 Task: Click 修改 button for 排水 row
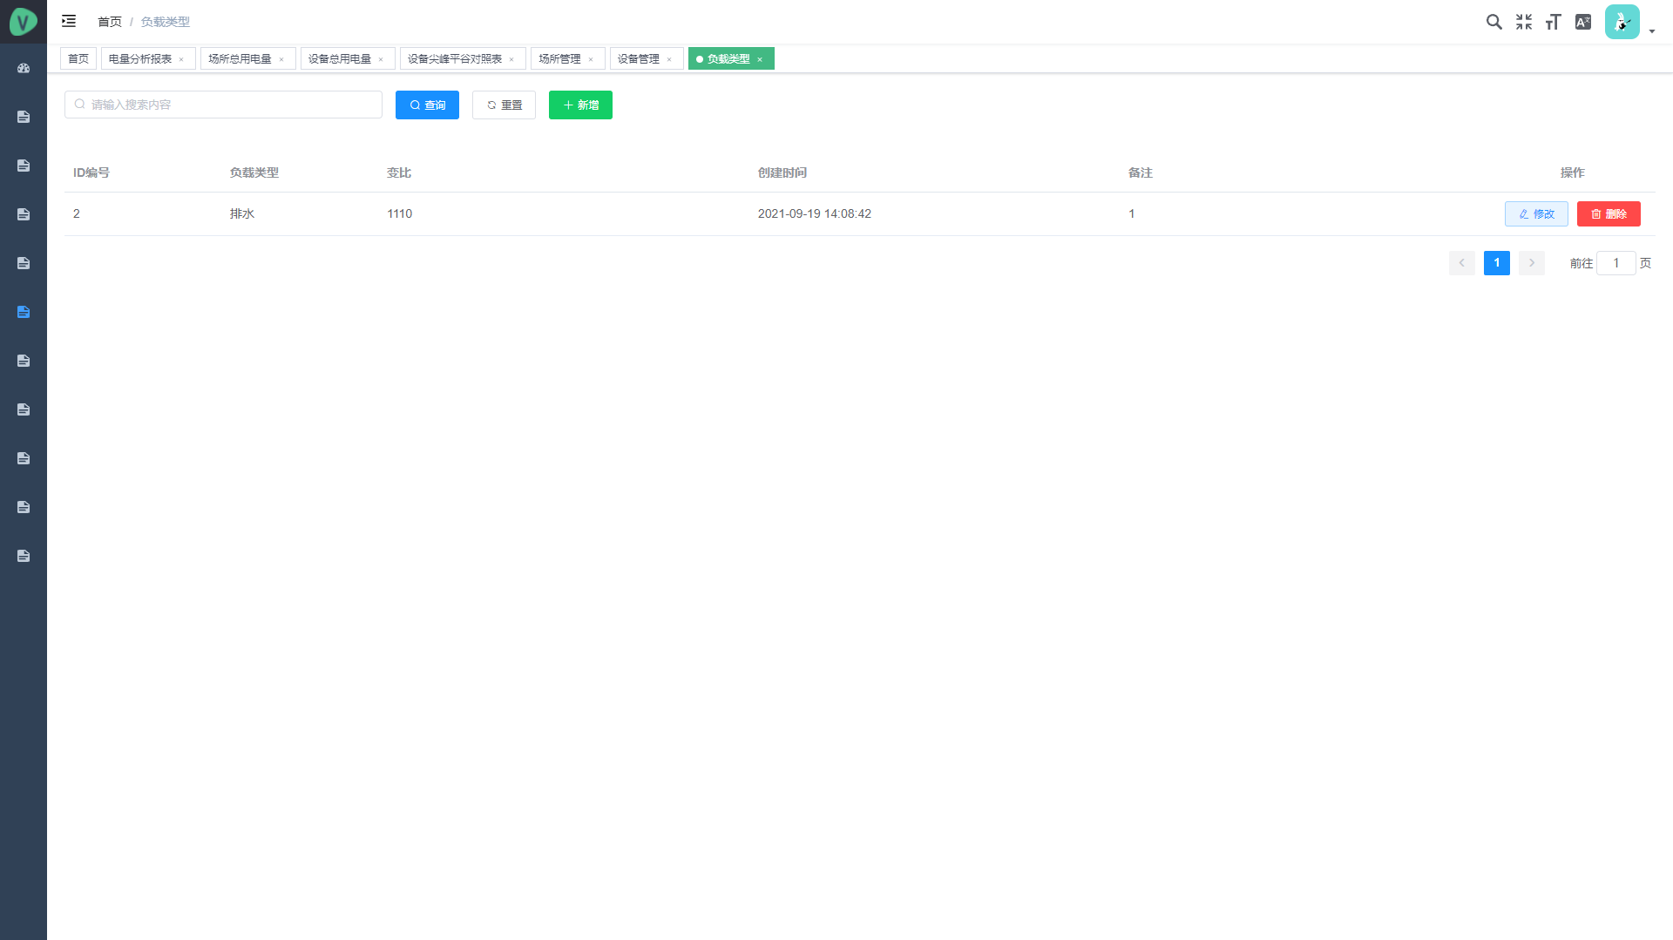click(1536, 214)
